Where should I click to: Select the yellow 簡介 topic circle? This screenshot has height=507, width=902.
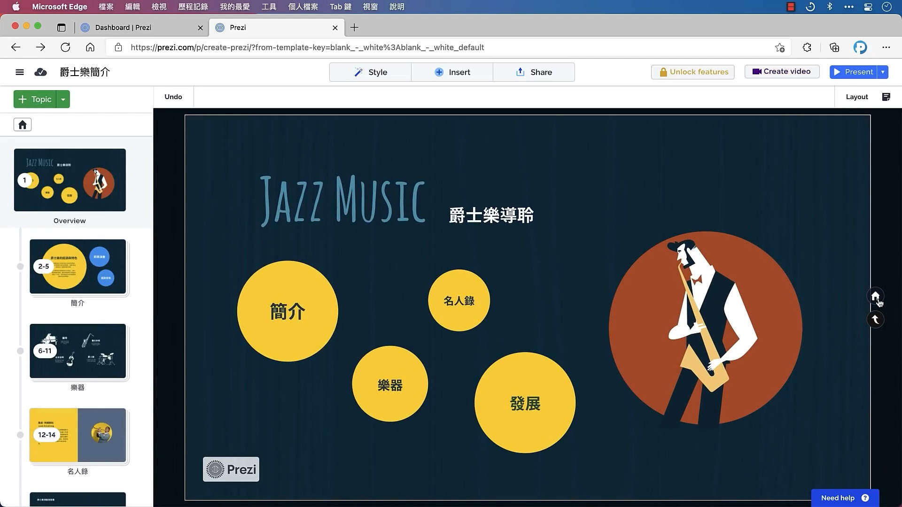[288, 311]
